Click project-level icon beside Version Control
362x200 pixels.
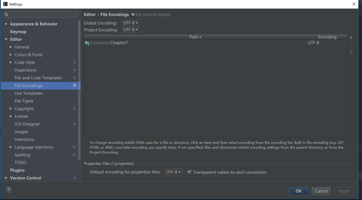click(74, 178)
